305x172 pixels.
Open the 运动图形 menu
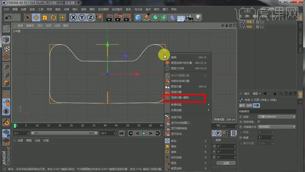click(x=117, y=9)
